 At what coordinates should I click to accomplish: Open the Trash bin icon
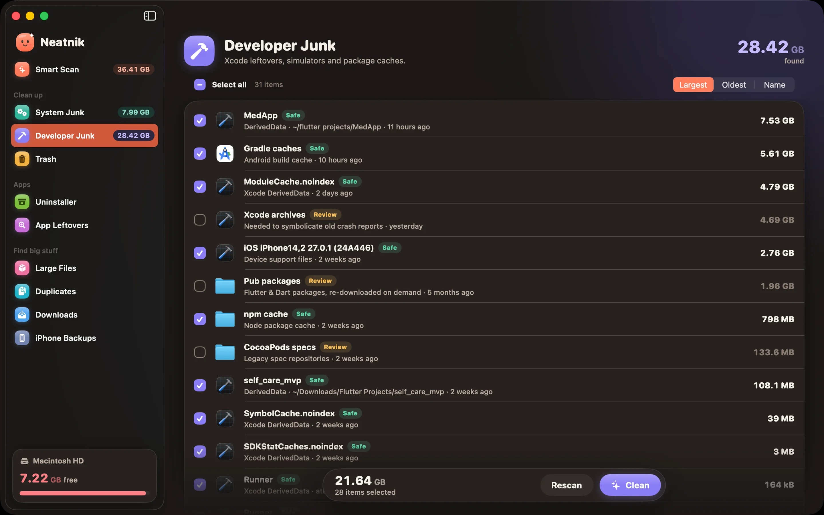click(x=22, y=159)
